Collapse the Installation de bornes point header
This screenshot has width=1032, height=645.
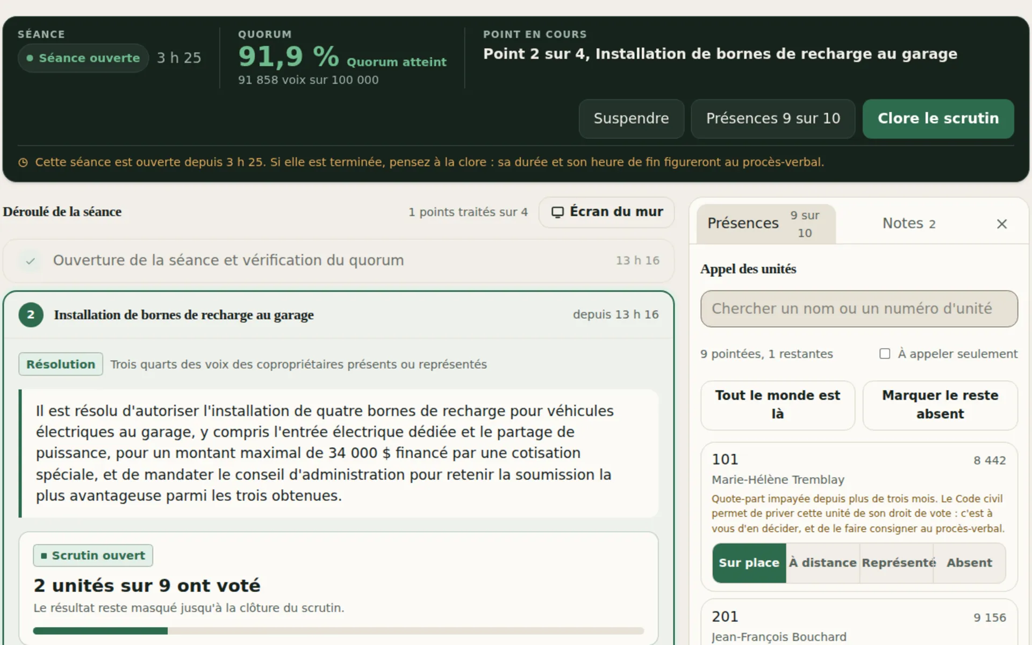tap(339, 315)
